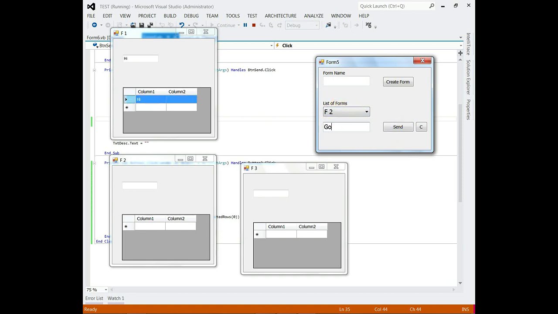Click the Form Name text field
Viewport: 558px width, 314px height.
(x=347, y=81)
